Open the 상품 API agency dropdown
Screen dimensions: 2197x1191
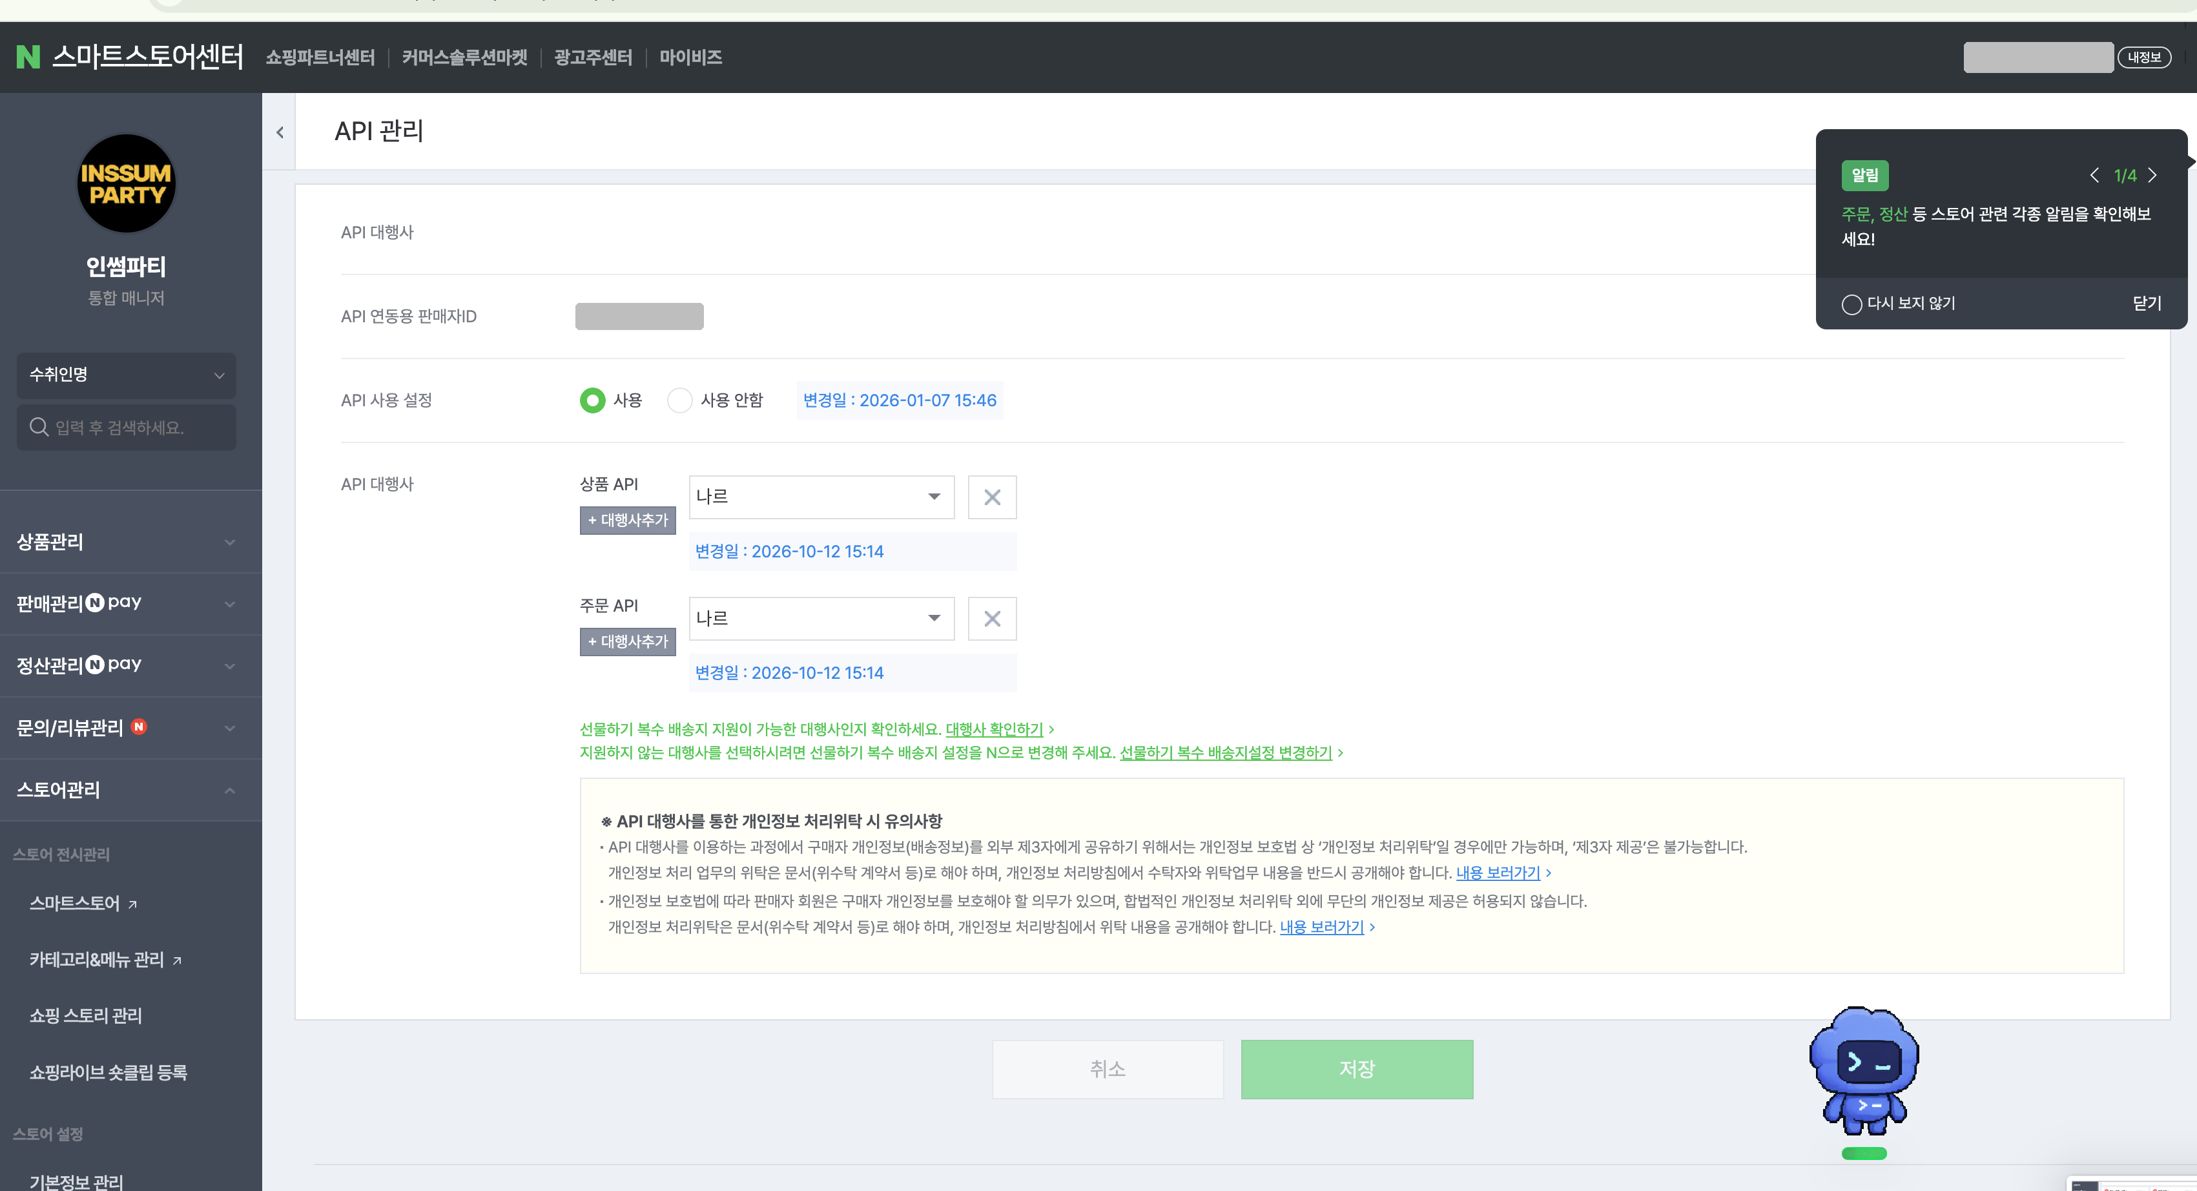pyautogui.click(x=821, y=497)
